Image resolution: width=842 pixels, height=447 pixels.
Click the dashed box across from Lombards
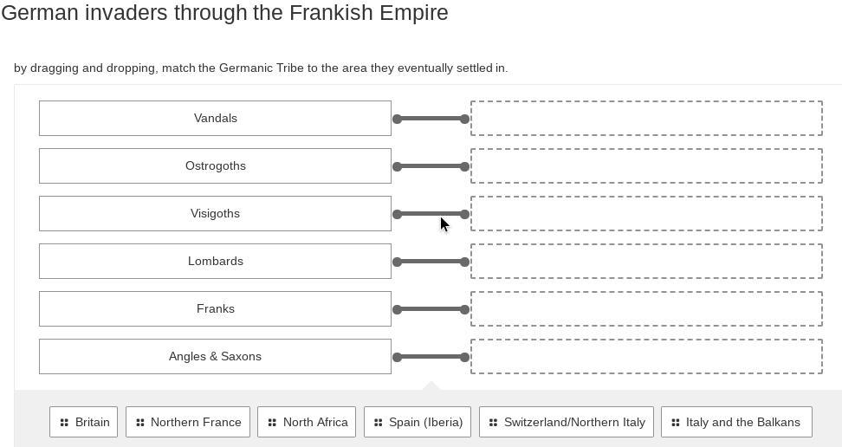tap(646, 261)
